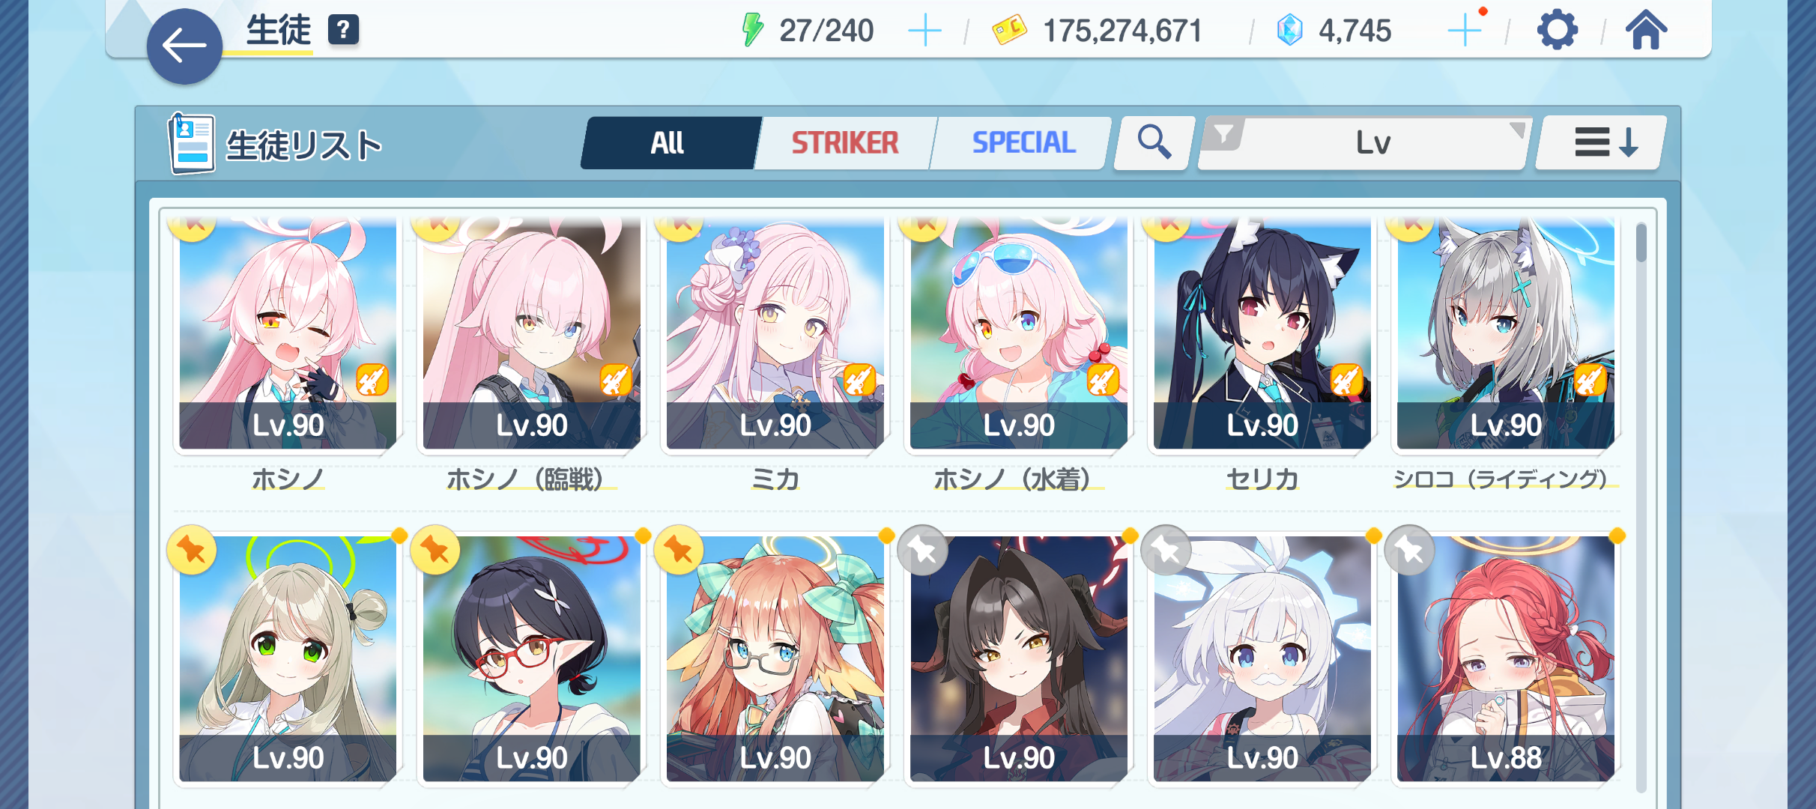Click the green lightning energy icon
The image size is (1816, 809).
coord(751,31)
